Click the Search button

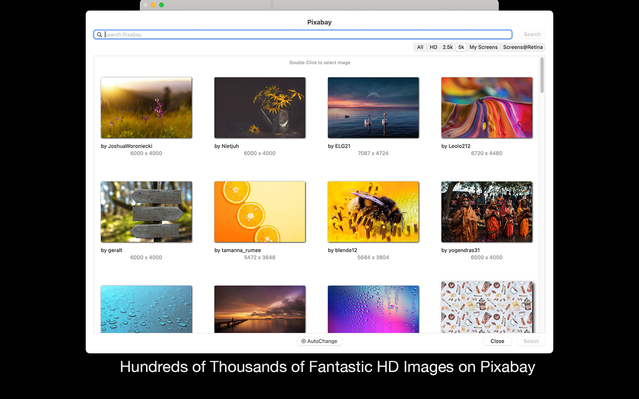[x=532, y=35]
